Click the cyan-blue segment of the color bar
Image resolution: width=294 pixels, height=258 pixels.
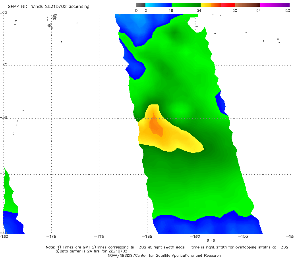[159, 5]
